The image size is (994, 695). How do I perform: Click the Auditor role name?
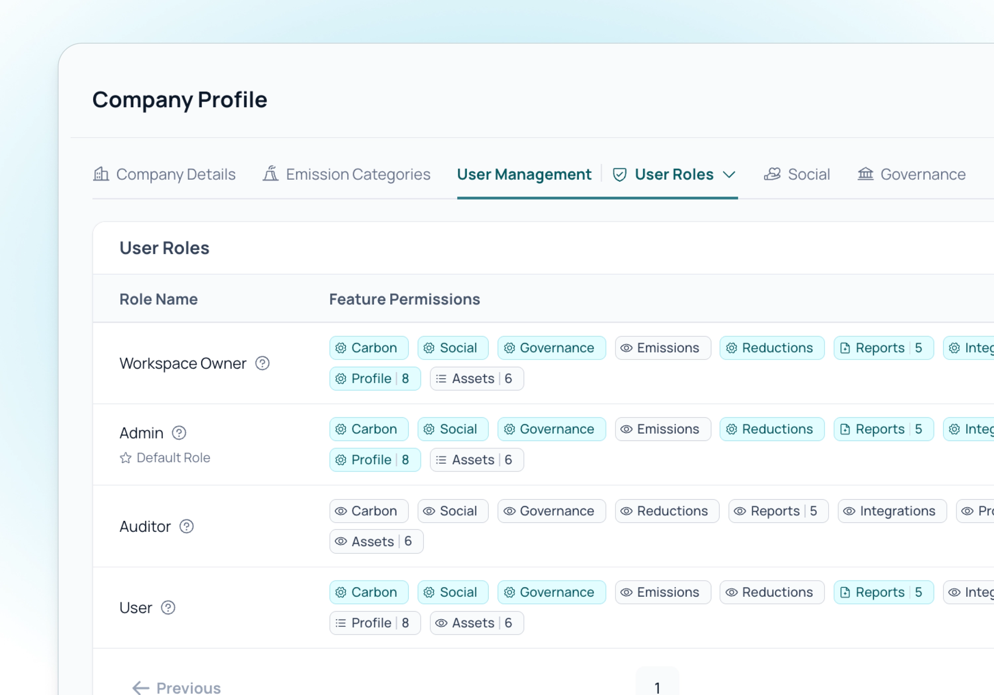coord(145,526)
